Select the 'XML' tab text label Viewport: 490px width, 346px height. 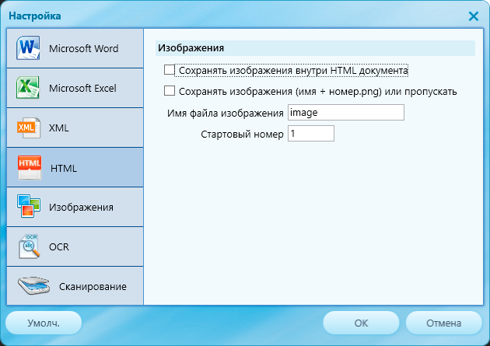(x=59, y=128)
